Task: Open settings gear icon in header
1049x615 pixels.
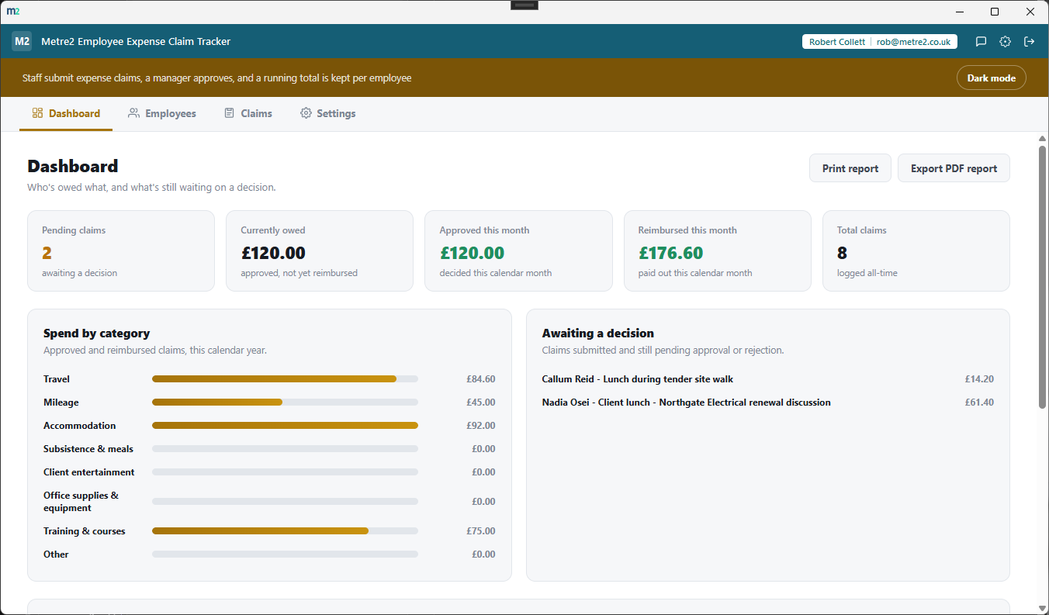Action: coord(1005,42)
